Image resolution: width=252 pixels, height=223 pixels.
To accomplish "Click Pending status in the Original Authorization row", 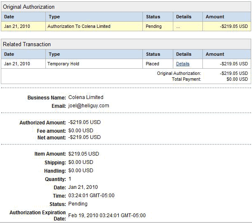I will coord(154,27).
